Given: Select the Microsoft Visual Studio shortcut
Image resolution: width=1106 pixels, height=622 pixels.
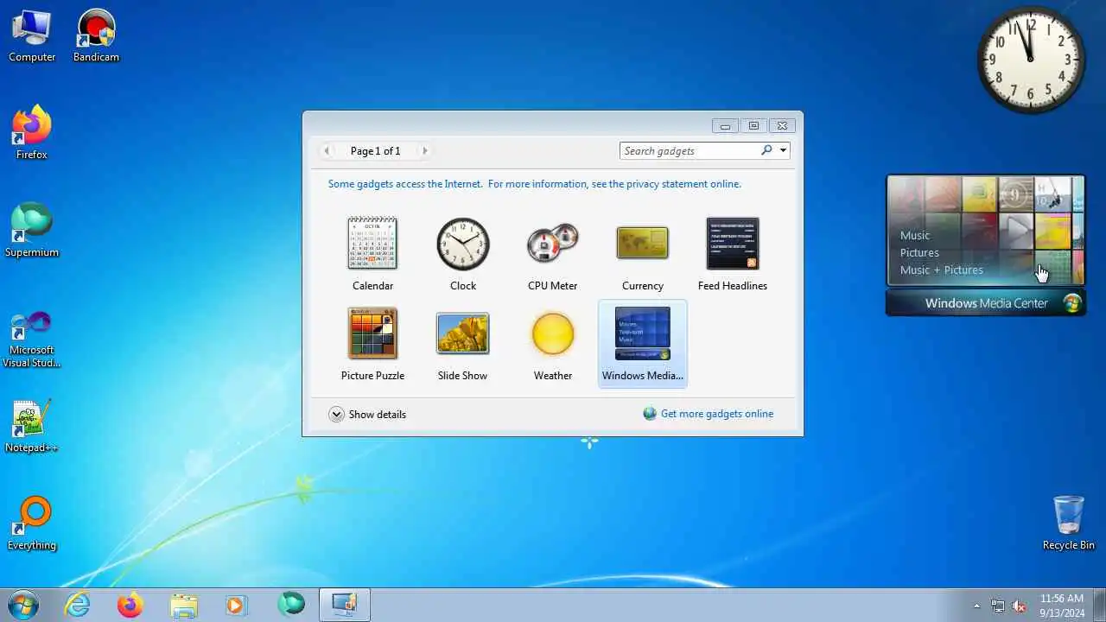Looking at the screenshot, I should (32, 340).
